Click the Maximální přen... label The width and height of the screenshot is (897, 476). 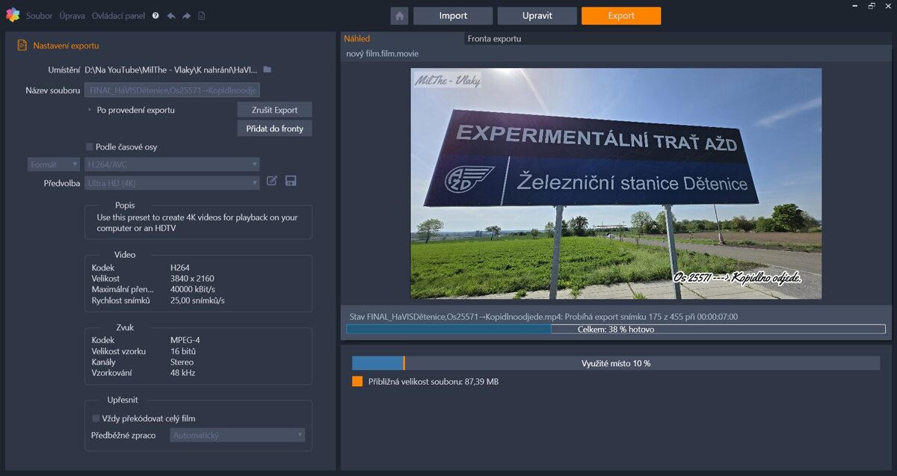(123, 289)
